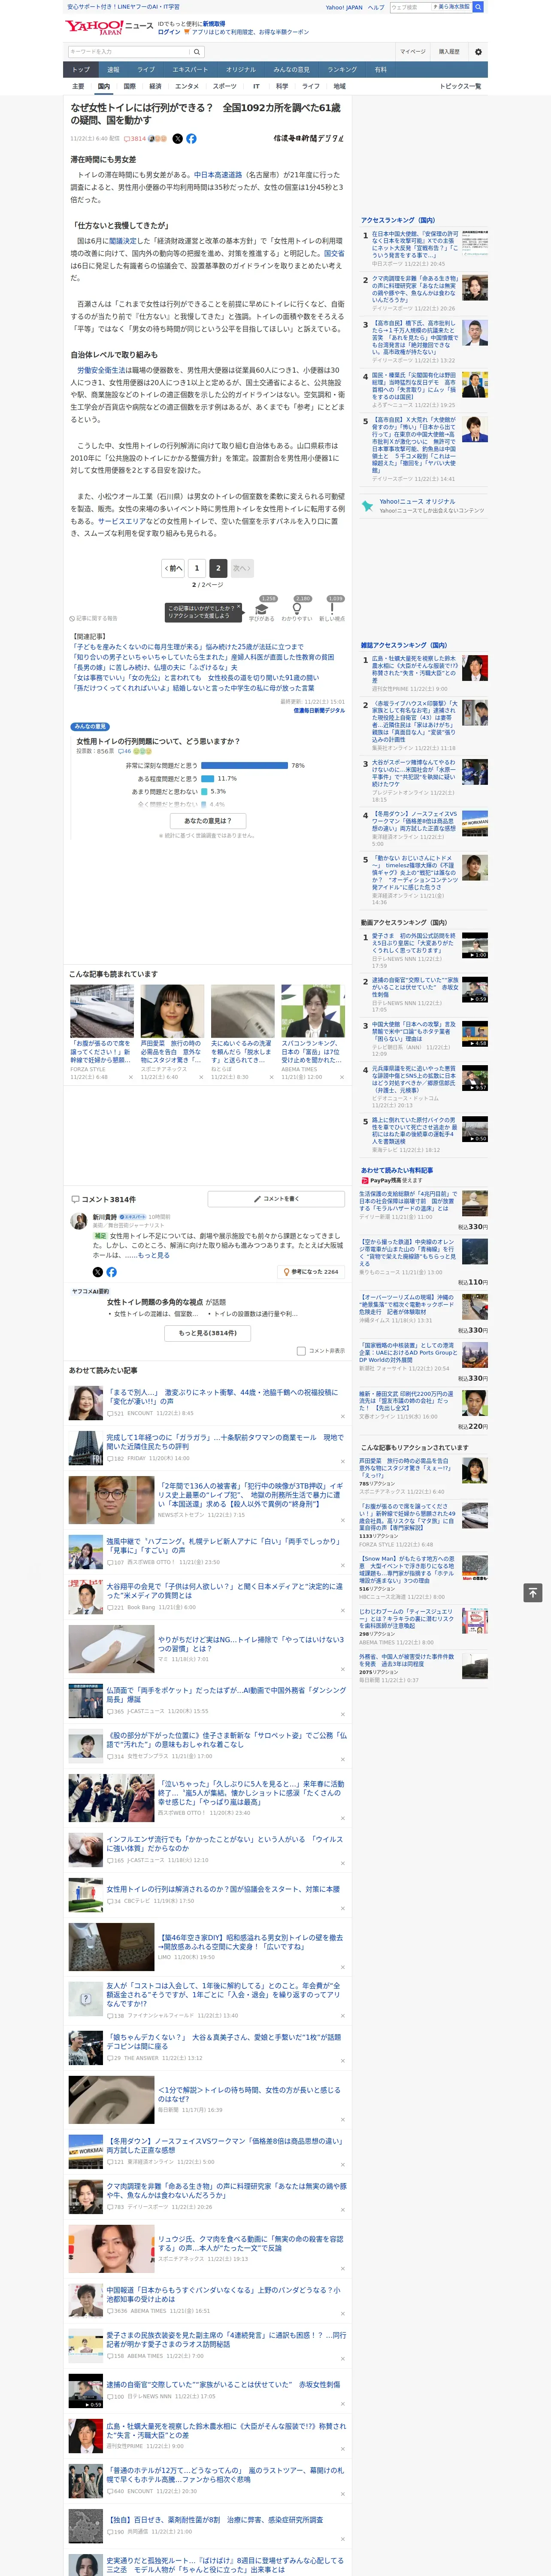React with わかりやすい lightbulb icon
This screenshot has width=551, height=2576.
pyautogui.click(x=297, y=609)
